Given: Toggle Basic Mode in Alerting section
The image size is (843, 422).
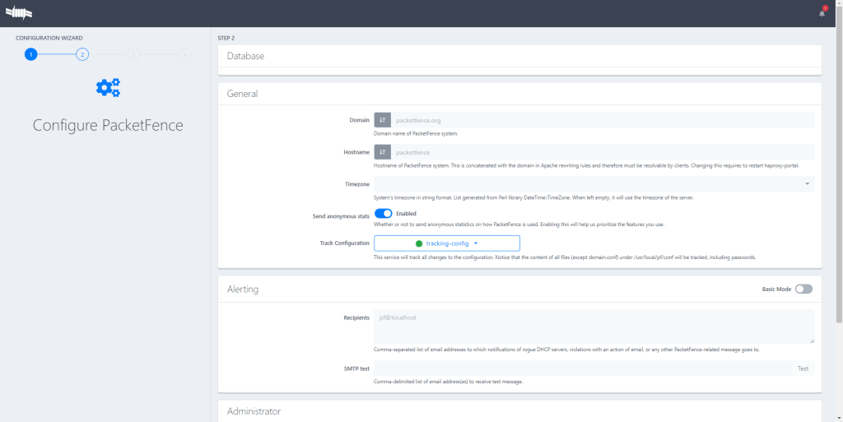Looking at the screenshot, I should (803, 290).
